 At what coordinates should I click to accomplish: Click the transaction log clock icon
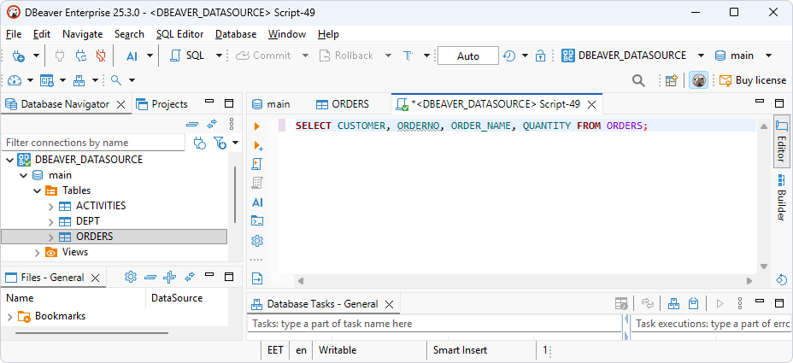point(509,56)
